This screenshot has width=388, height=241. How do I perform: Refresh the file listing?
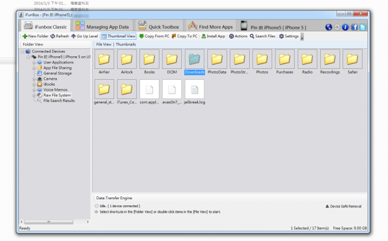(x=59, y=36)
